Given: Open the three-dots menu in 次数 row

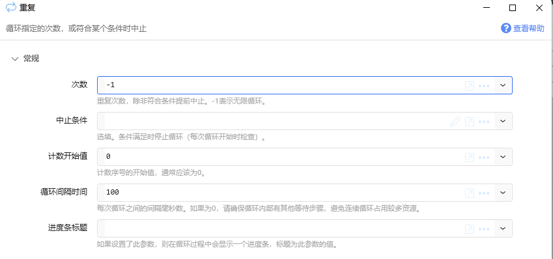Looking at the screenshot, I should pos(484,86).
